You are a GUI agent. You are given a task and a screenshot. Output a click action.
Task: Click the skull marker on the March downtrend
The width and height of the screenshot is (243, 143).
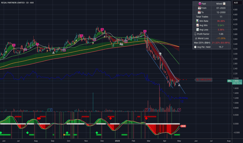tap(160, 54)
